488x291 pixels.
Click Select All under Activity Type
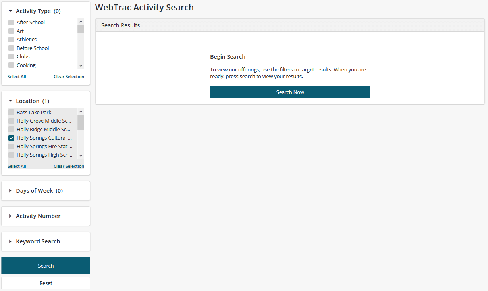point(17,76)
